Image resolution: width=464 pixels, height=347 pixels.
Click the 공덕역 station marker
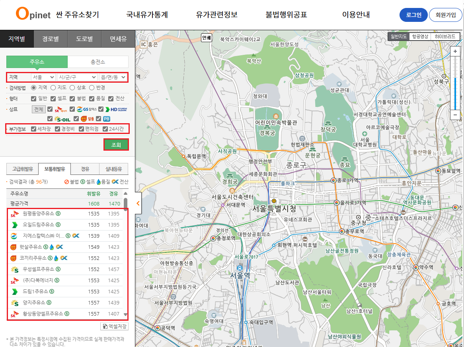[158, 328]
